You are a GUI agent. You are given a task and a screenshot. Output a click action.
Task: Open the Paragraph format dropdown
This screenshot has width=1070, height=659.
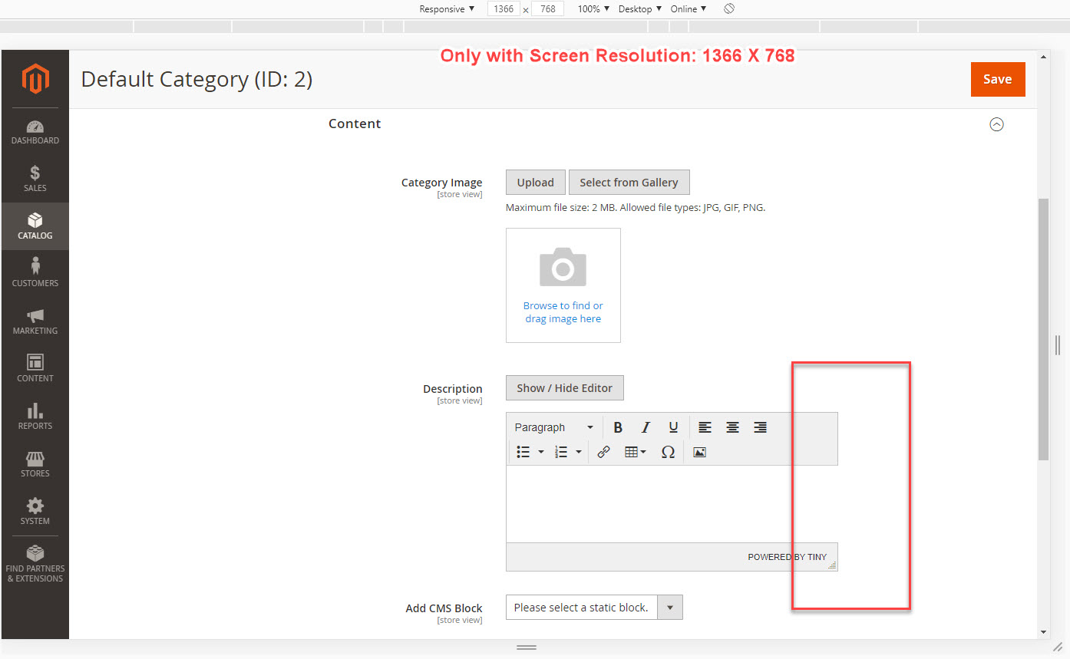point(554,427)
